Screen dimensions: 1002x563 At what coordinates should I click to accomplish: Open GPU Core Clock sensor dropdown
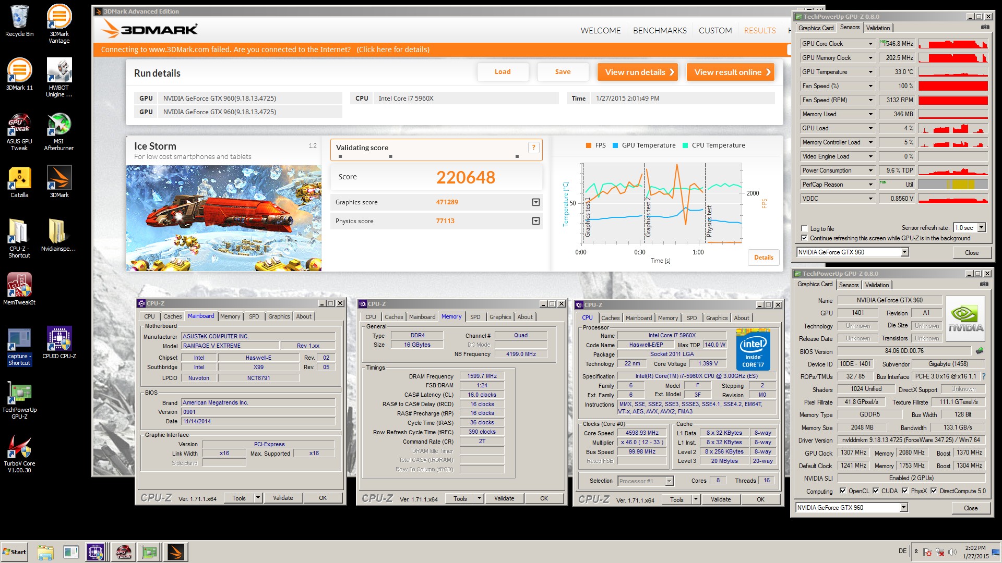point(870,44)
